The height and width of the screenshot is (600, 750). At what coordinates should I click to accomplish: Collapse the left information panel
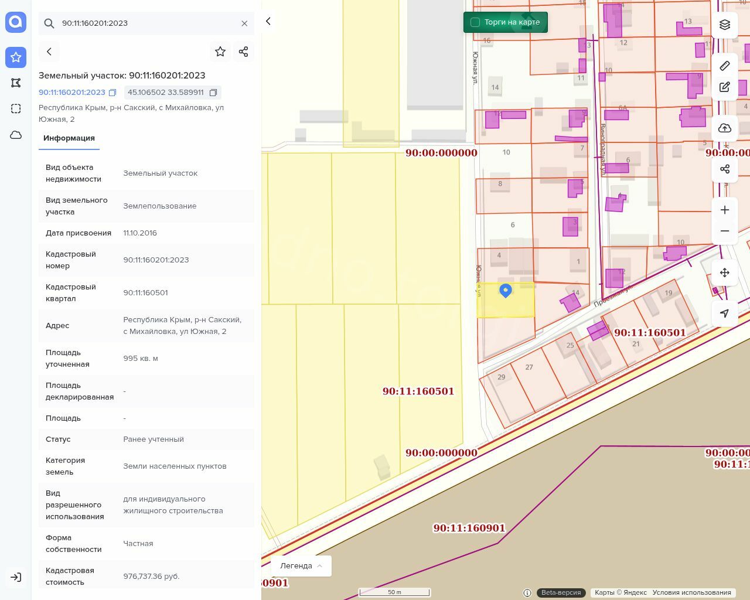click(x=268, y=21)
